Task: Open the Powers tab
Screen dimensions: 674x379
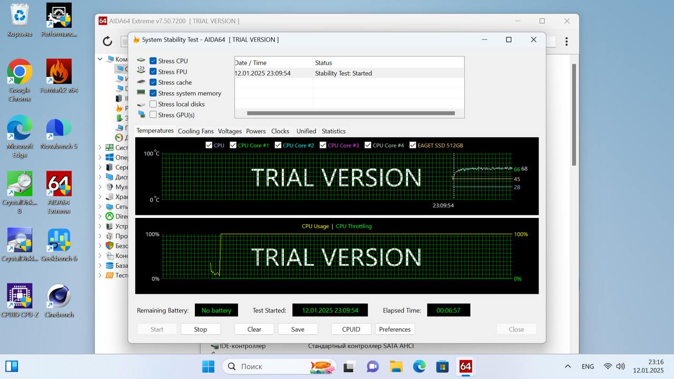Action: [x=256, y=131]
